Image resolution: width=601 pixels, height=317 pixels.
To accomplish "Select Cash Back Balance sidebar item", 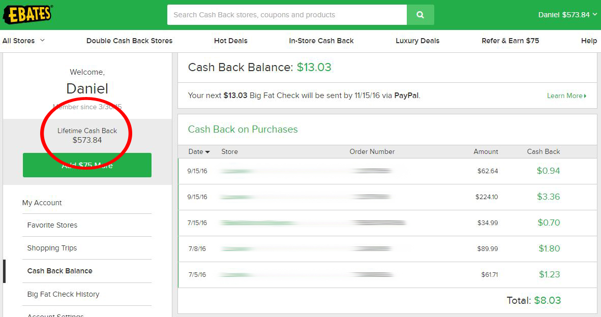I will coord(60,271).
